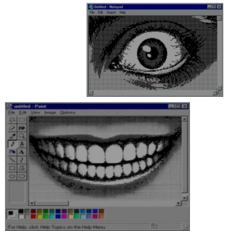Choose the dark purple palette swatch
This screenshot has width=231, height=231.
(64, 211)
